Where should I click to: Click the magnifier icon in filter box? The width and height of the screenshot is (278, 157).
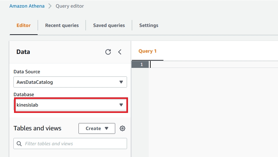19,144
